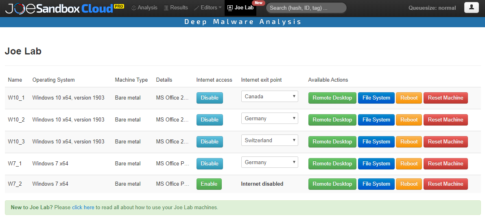Disable internet access for W7_1
This screenshot has height=219, width=485.
(x=210, y=164)
